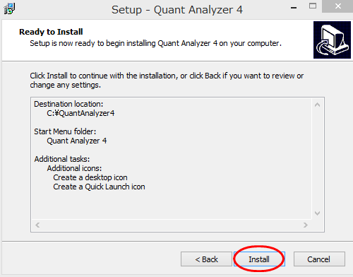Click the horizontal scroll left arrow

(37, 225)
